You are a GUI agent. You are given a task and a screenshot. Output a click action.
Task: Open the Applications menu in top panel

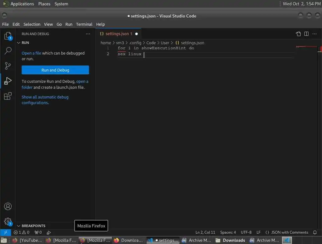pyautogui.click(x=22, y=4)
